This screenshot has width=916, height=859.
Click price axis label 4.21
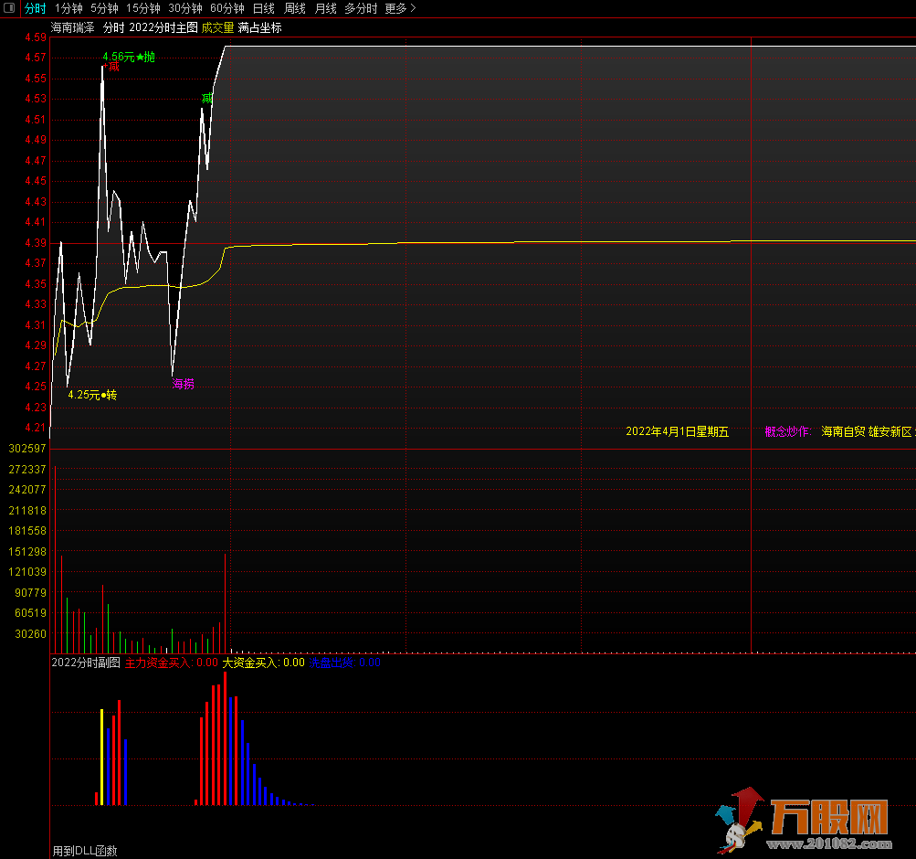coord(35,427)
